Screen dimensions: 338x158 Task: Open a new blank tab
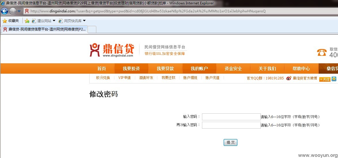click(92, 29)
